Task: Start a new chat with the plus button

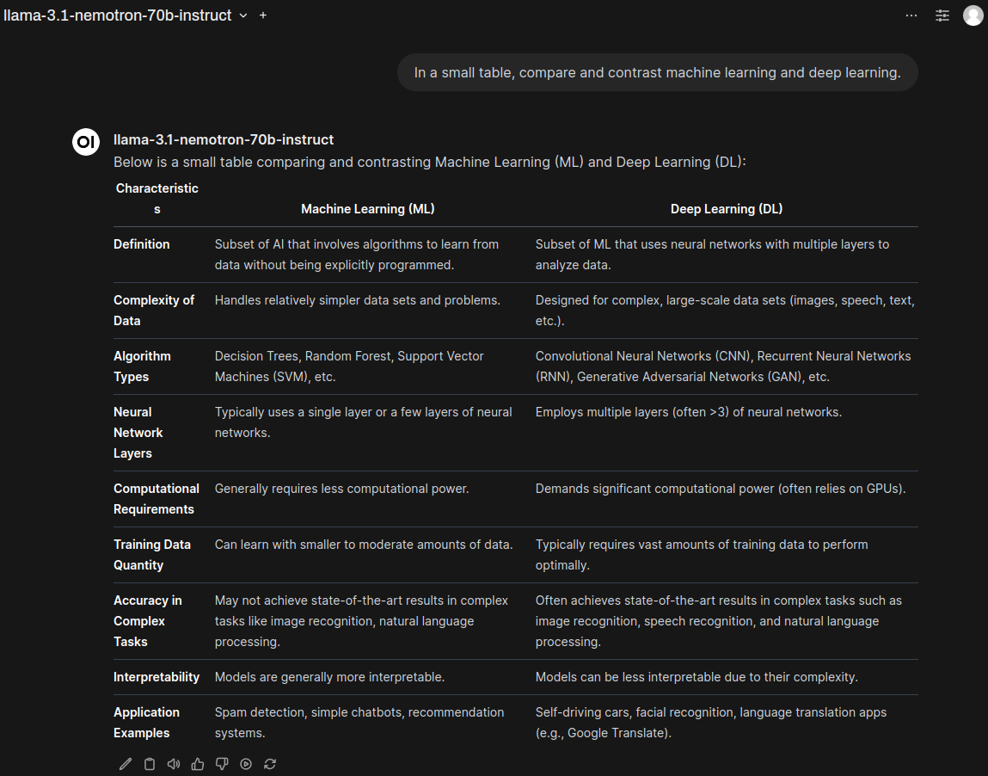Action: point(262,15)
